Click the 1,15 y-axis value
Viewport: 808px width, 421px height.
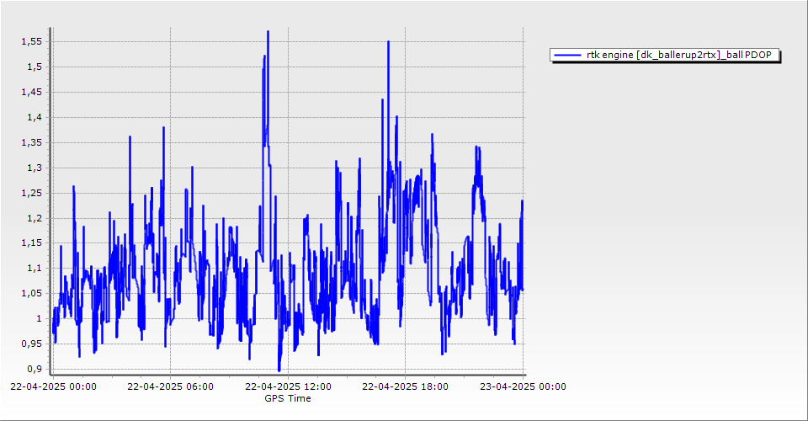pos(31,242)
